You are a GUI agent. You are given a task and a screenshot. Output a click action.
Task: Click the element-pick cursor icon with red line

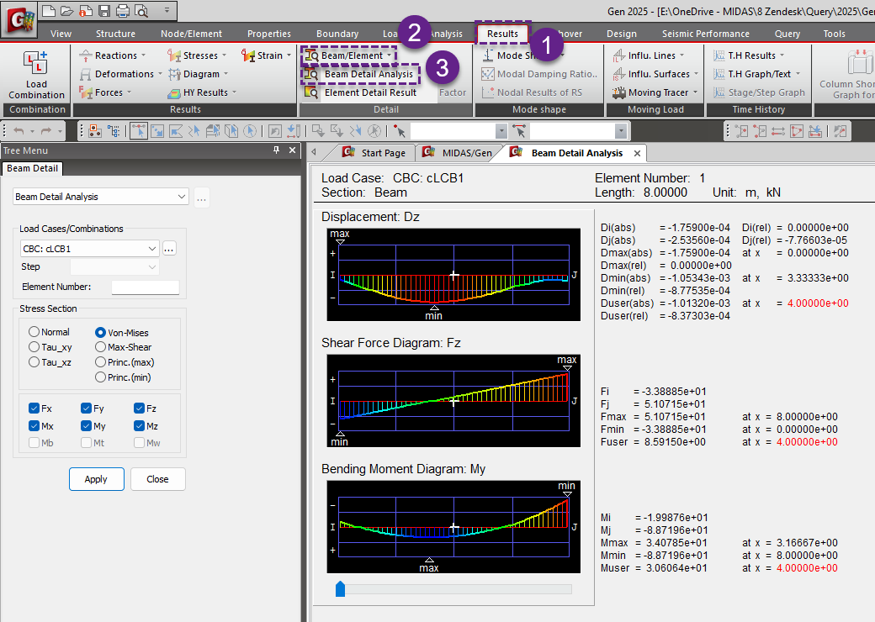[x=520, y=131]
